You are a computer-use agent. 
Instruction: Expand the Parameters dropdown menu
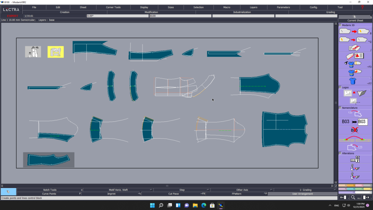click(x=283, y=7)
